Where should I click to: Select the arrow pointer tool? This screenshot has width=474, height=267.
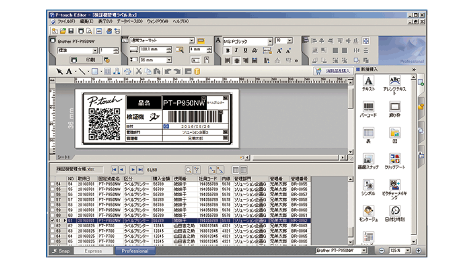59,71
